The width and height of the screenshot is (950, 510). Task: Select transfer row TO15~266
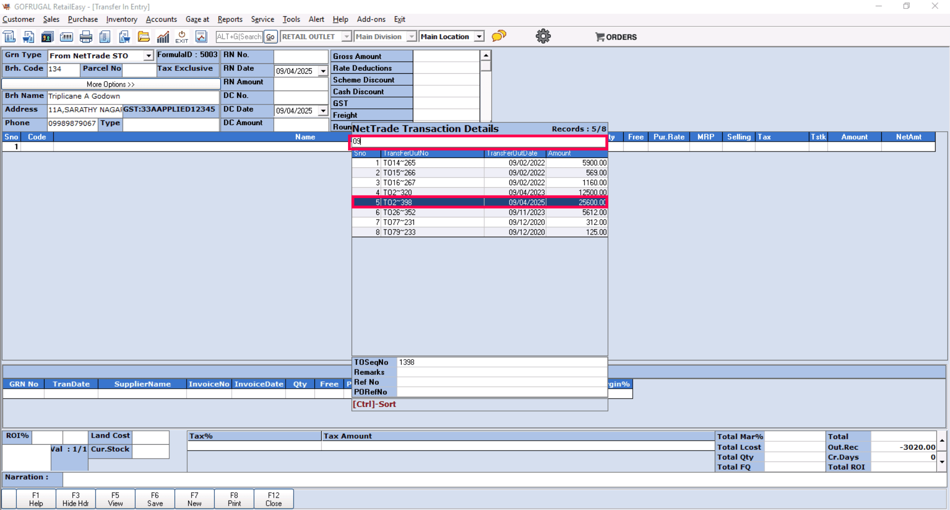[x=480, y=173]
